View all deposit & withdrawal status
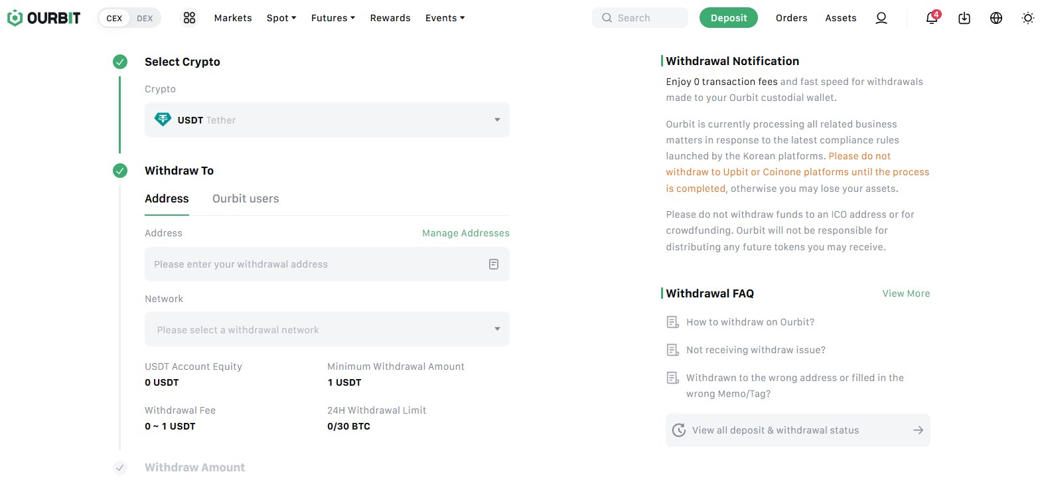 coord(798,430)
